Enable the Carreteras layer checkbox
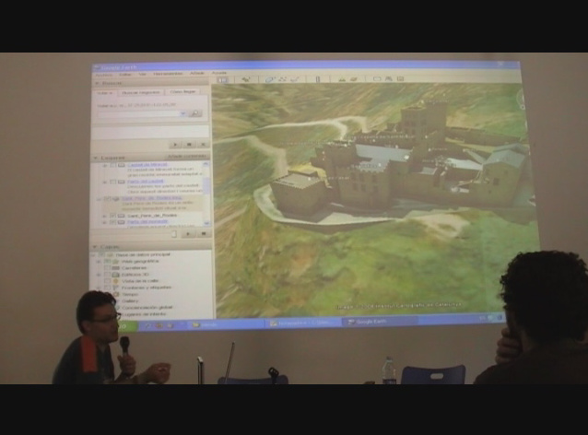The height and width of the screenshot is (435, 588). pyautogui.click(x=107, y=268)
